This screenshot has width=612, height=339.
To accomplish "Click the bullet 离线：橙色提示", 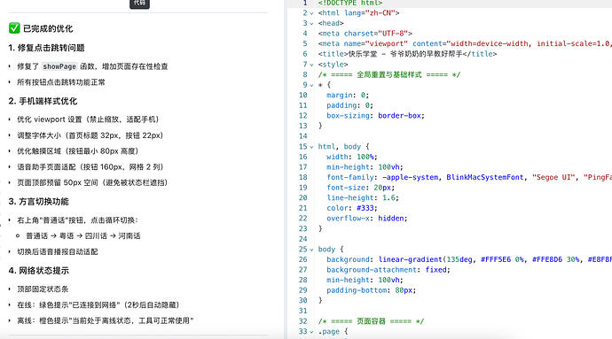I will click(106, 320).
